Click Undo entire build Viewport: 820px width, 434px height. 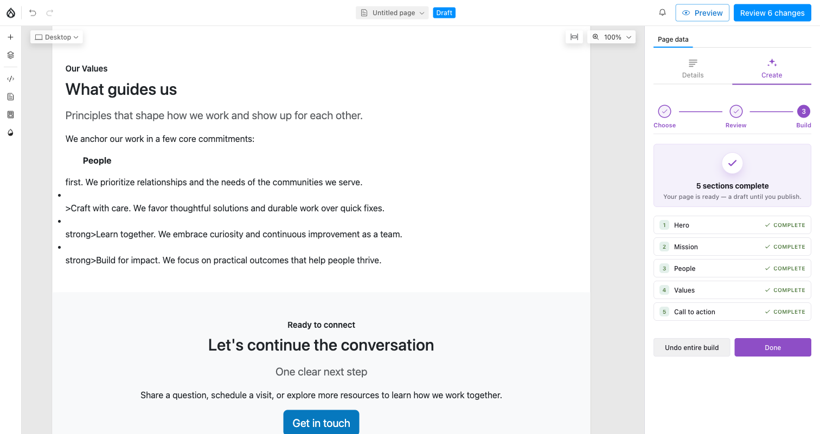(692, 347)
